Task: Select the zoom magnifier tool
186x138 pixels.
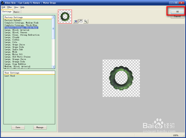Action: (x=86, y=21)
